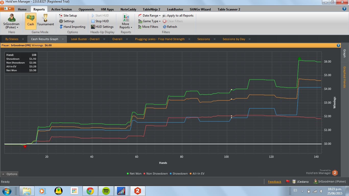Click the JCedano status bar entry
Viewport: 349px width, 196px height.
point(300,182)
